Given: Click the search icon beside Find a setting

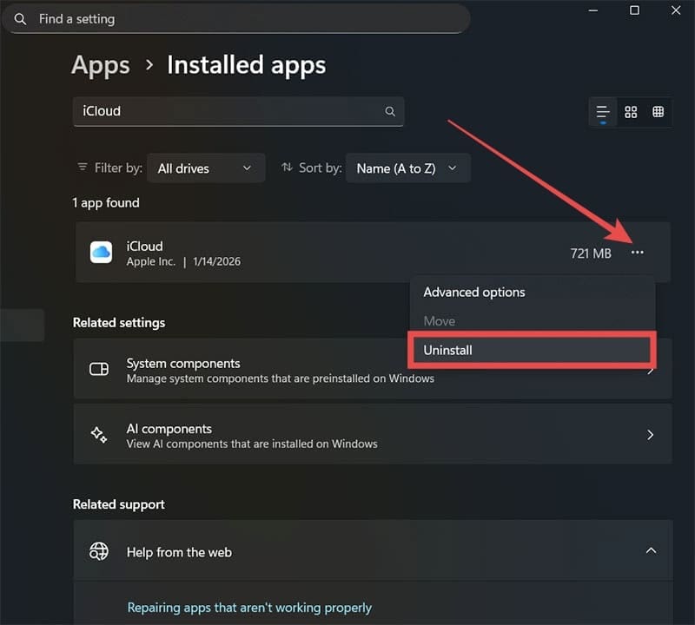Looking at the screenshot, I should point(20,19).
